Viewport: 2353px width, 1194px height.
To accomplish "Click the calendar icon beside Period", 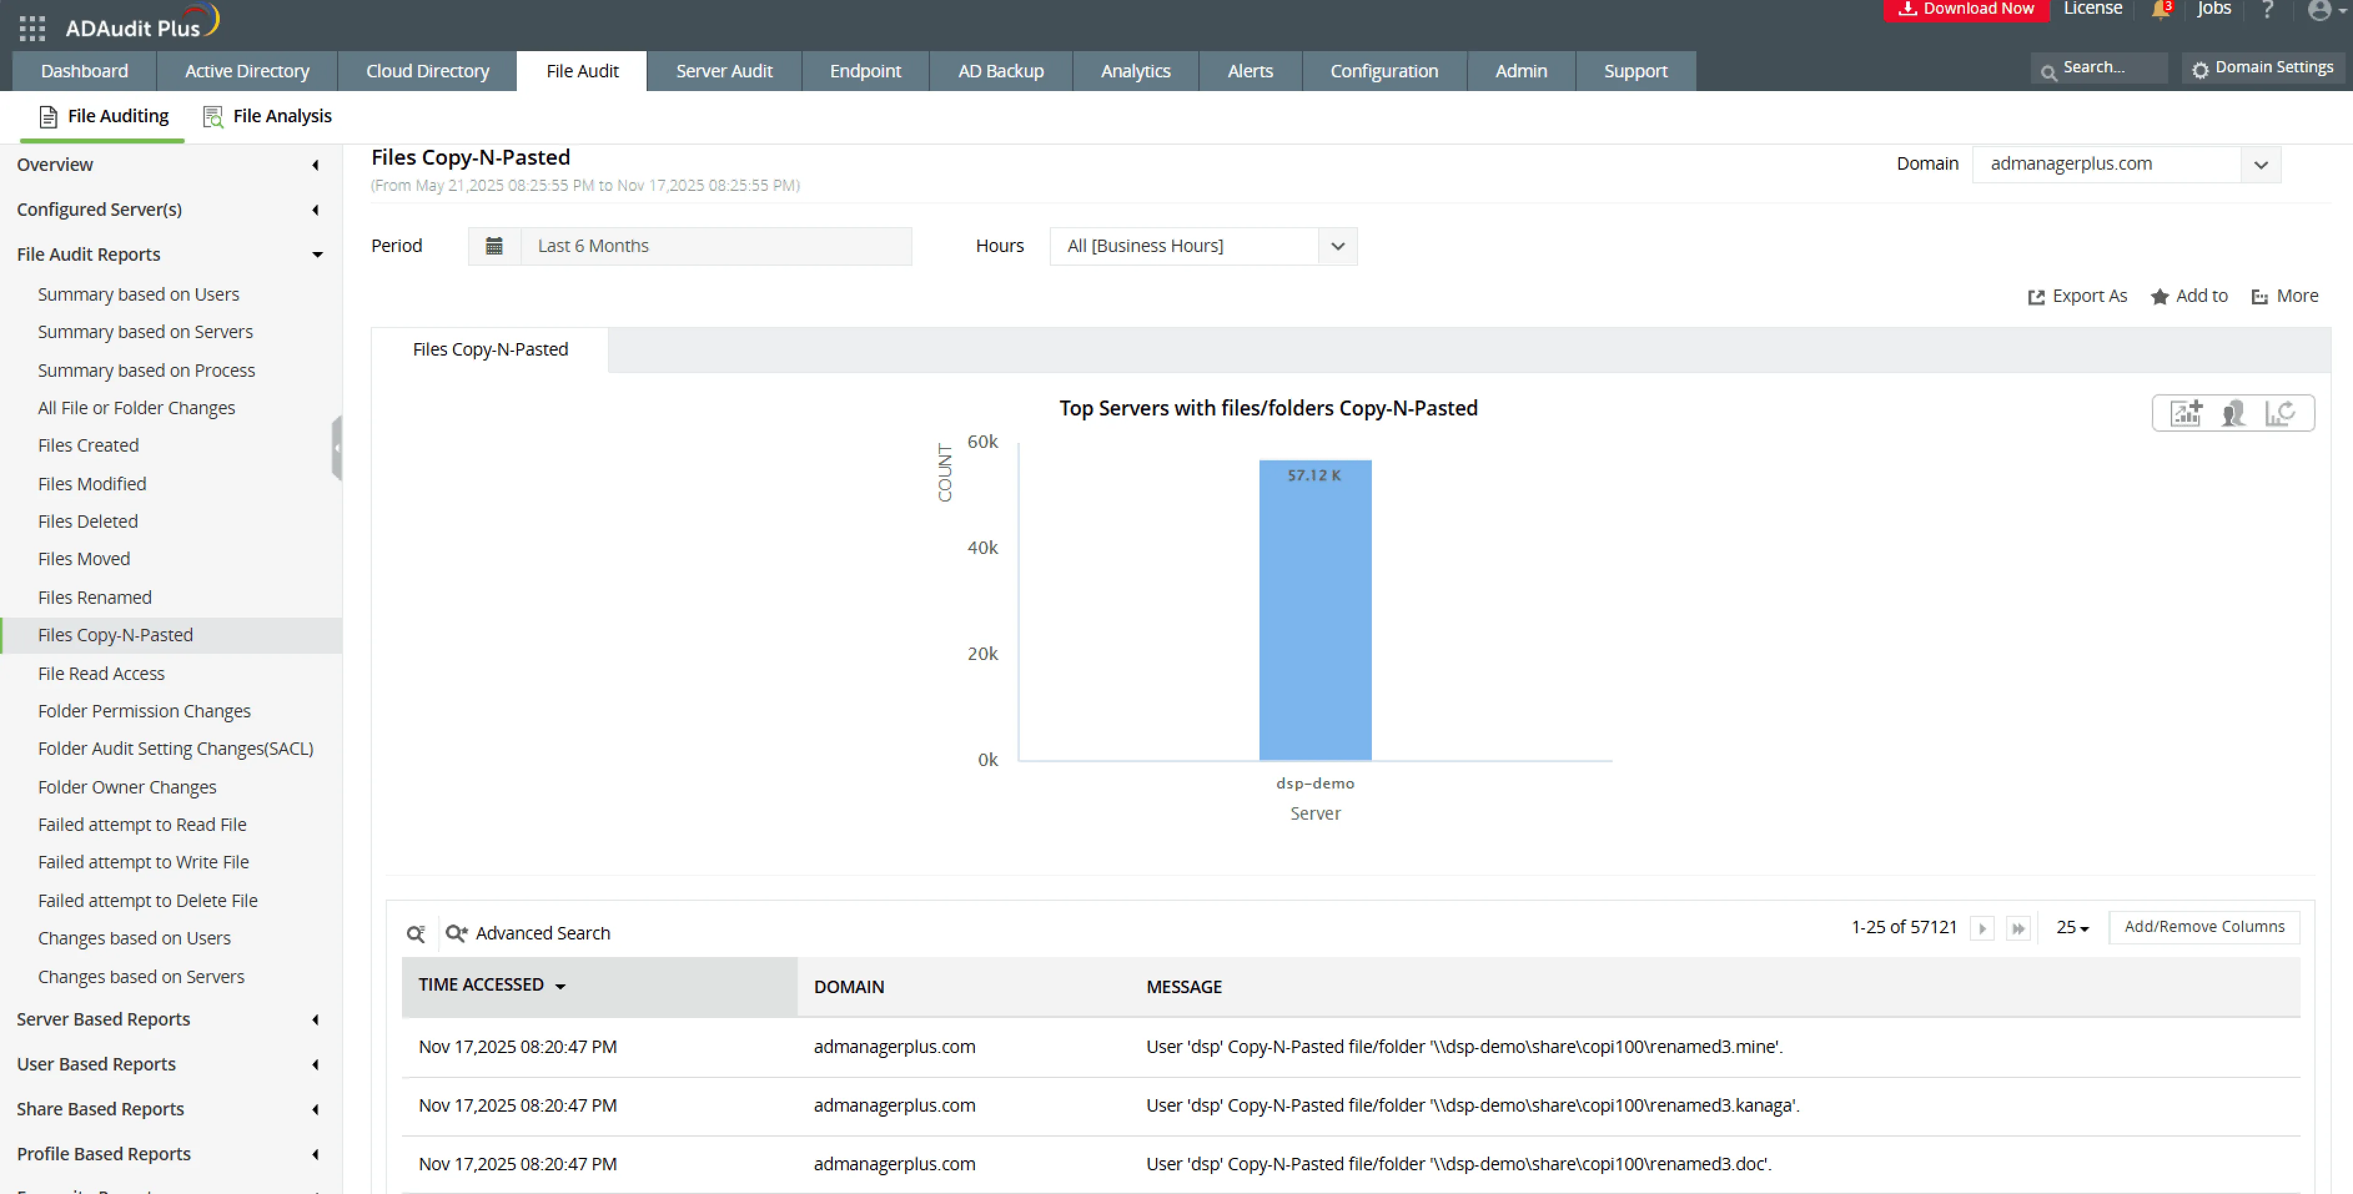I will pyautogui.click(x=494, y=246).
